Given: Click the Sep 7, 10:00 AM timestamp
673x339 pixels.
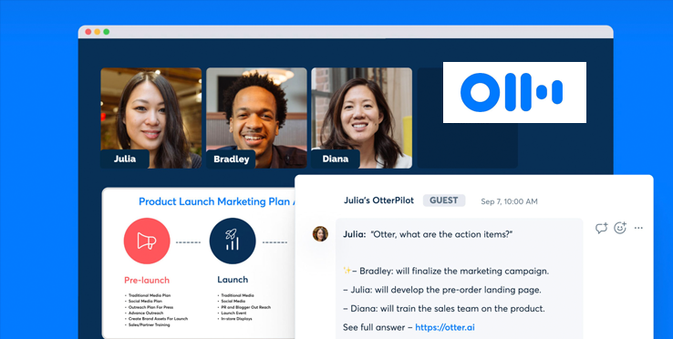Looking at the screenshot, I should tap(509, 201).
